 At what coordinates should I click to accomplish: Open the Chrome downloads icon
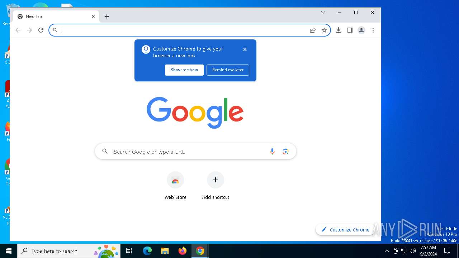click(339, 30)
